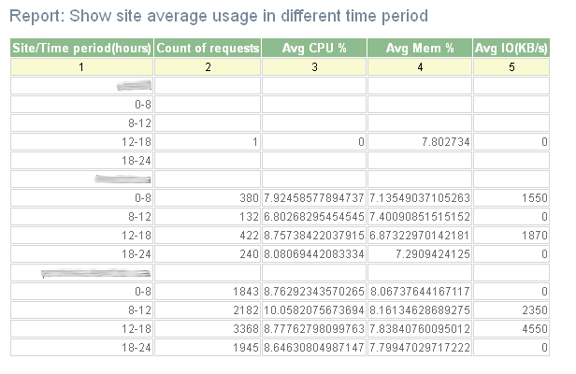Click column index cell 1
Screen dimensions: 576x374
point(81,67)
